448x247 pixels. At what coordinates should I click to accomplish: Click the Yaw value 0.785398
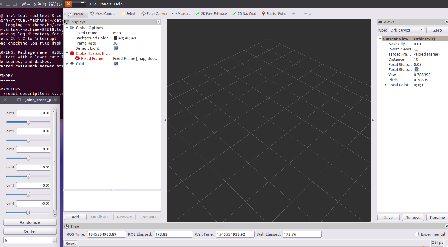(x=422, y=75)
